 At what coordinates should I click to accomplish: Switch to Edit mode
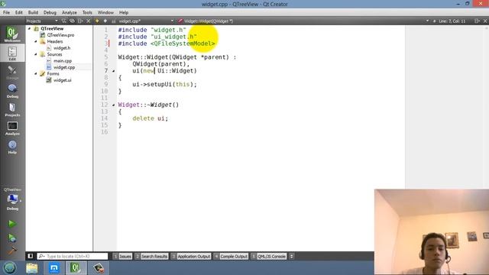pos(12,53)
